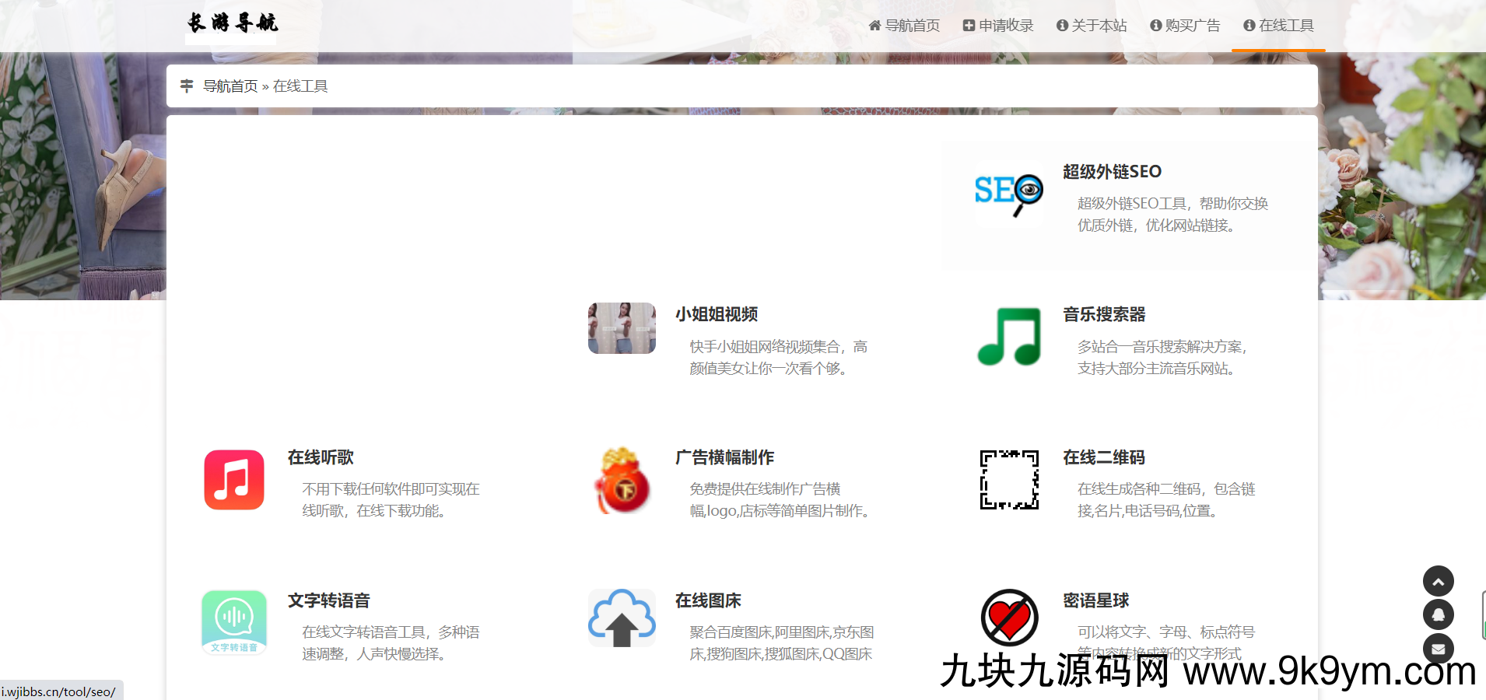Click the round envelope mail button
The width and height of the screenshot is (1486, 700).
[x=1438, y=648]
